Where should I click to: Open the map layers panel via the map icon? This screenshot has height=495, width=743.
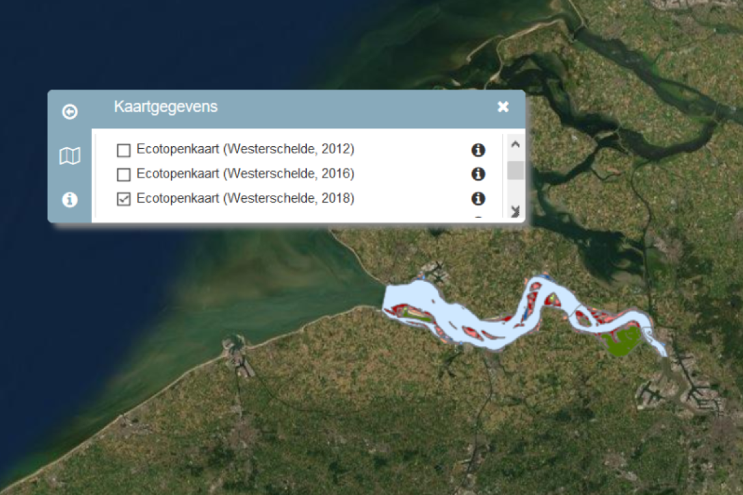(68, 155)
